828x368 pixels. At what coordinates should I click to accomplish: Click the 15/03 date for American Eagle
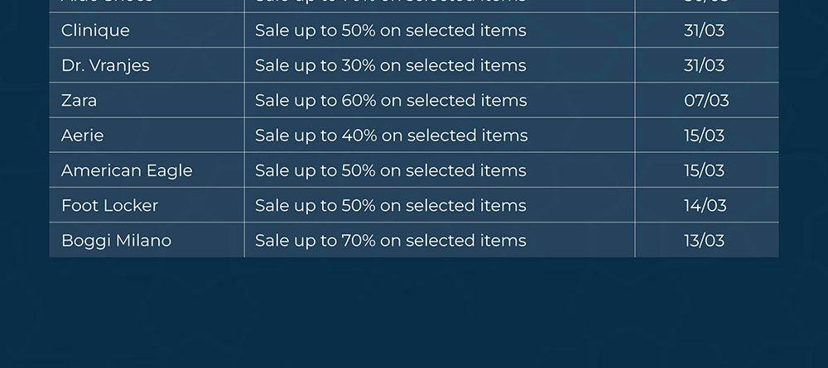704,170
